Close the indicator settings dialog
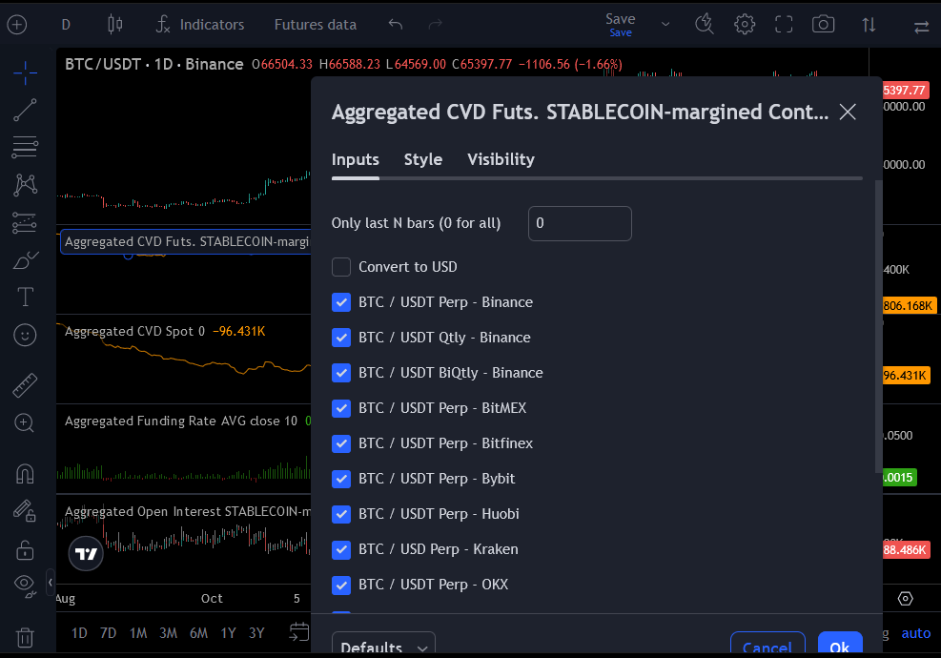 [848, 112]
